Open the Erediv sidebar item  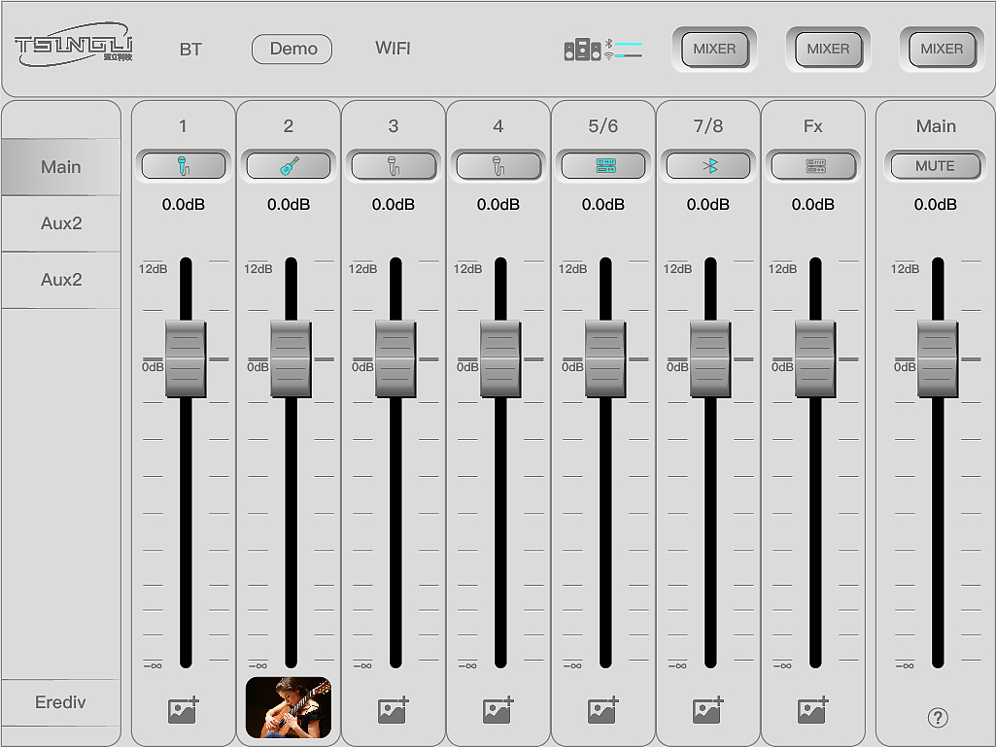pos(60,702)
